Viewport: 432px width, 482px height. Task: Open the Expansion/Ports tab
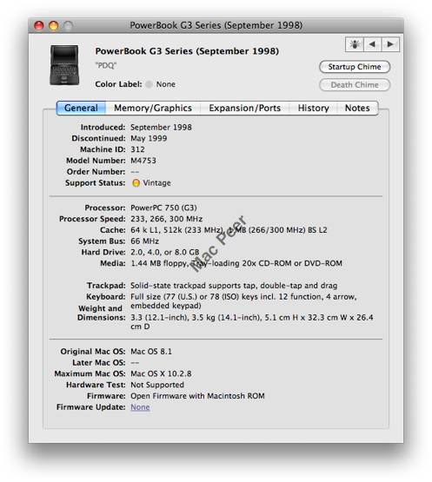[244, 108]
